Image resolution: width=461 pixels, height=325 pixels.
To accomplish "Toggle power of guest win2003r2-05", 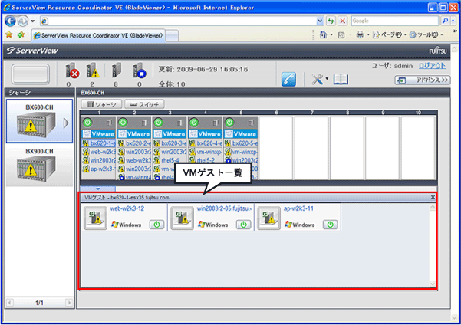I will [x=243, y=225].
